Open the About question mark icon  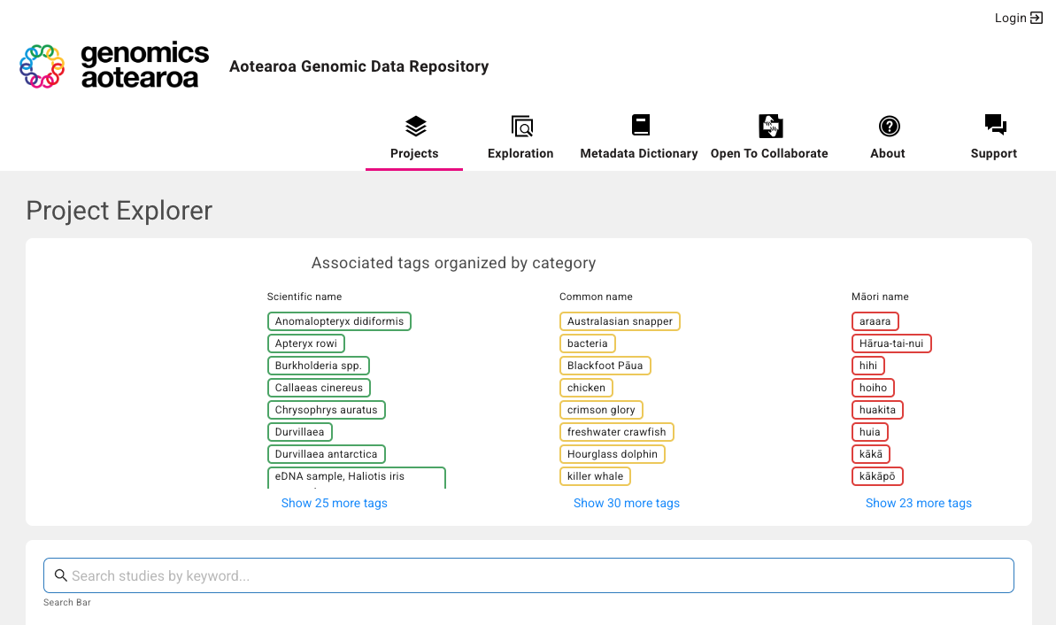pos(888,125)
